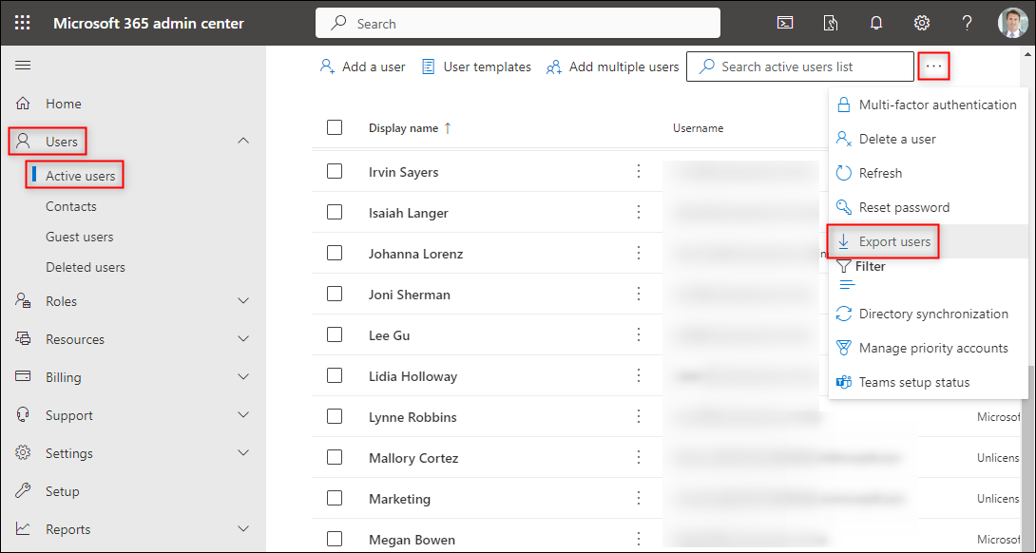Click the notifications bell icon
Screen dimensions: 1036x553
point(876,23)
